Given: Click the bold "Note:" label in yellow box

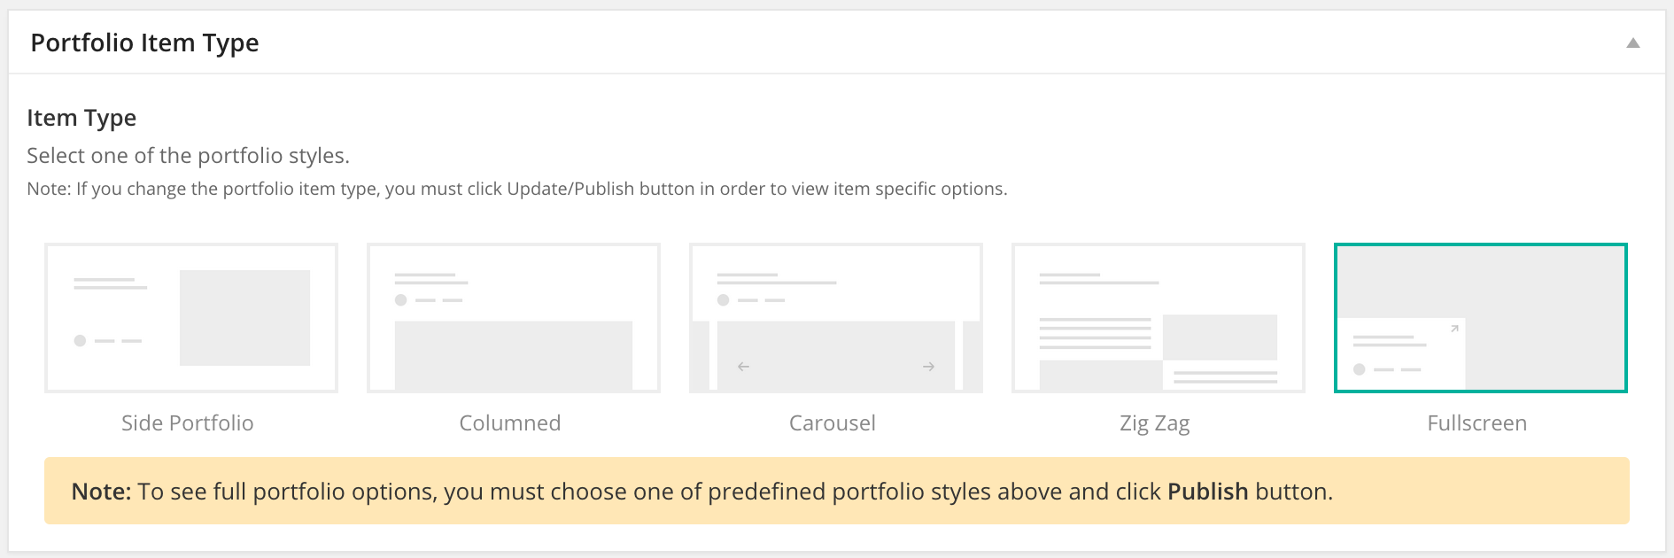Looking at the screenshot, I should coord(101,492).
